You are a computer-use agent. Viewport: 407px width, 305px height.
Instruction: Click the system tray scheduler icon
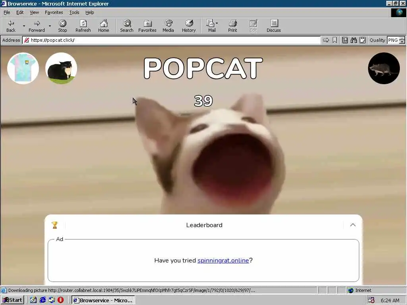tap(371, 300)
